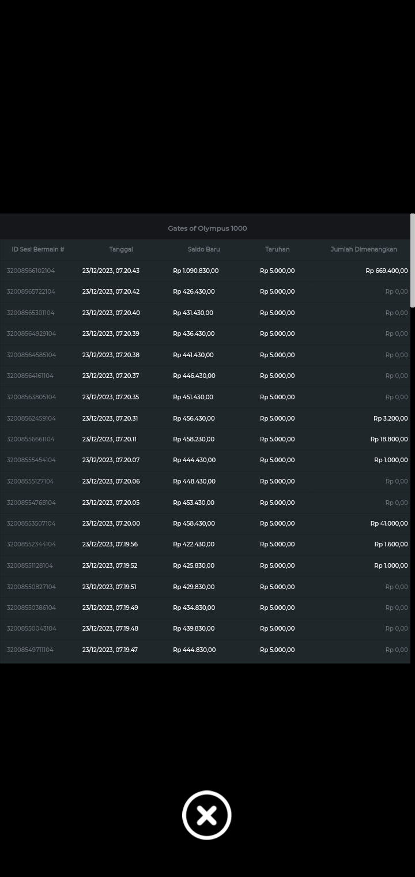
Task: Select session ID 32008556661104
Action: pyautogui.click(x=31, y=439)
